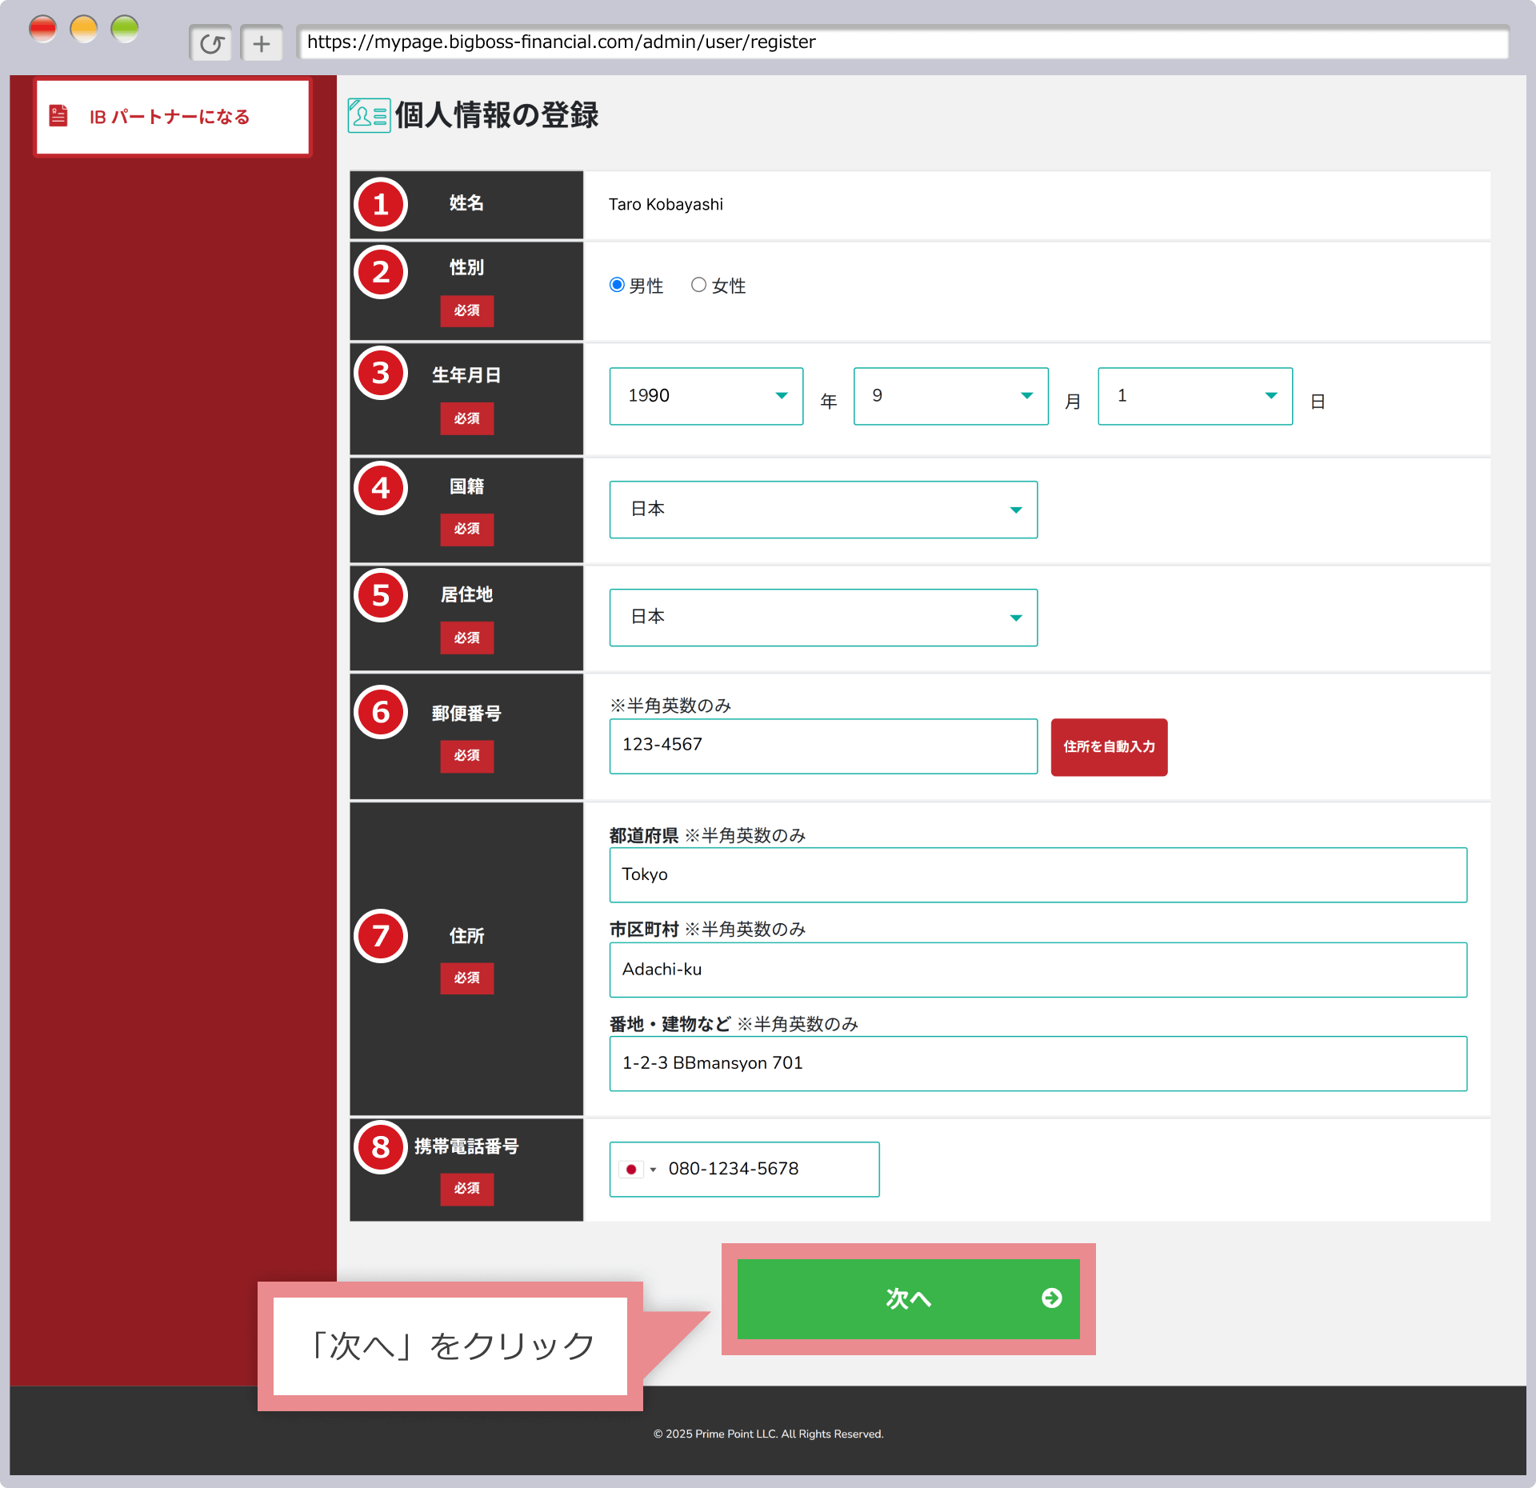Open the birth year 1990 dropdown

pyautogui.click(x=706, y=396)
